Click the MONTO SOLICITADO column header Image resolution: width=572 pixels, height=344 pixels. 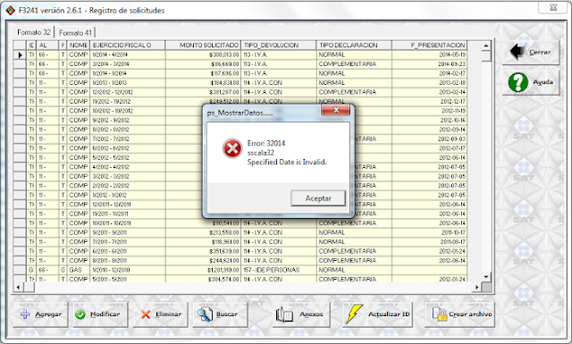203,46
